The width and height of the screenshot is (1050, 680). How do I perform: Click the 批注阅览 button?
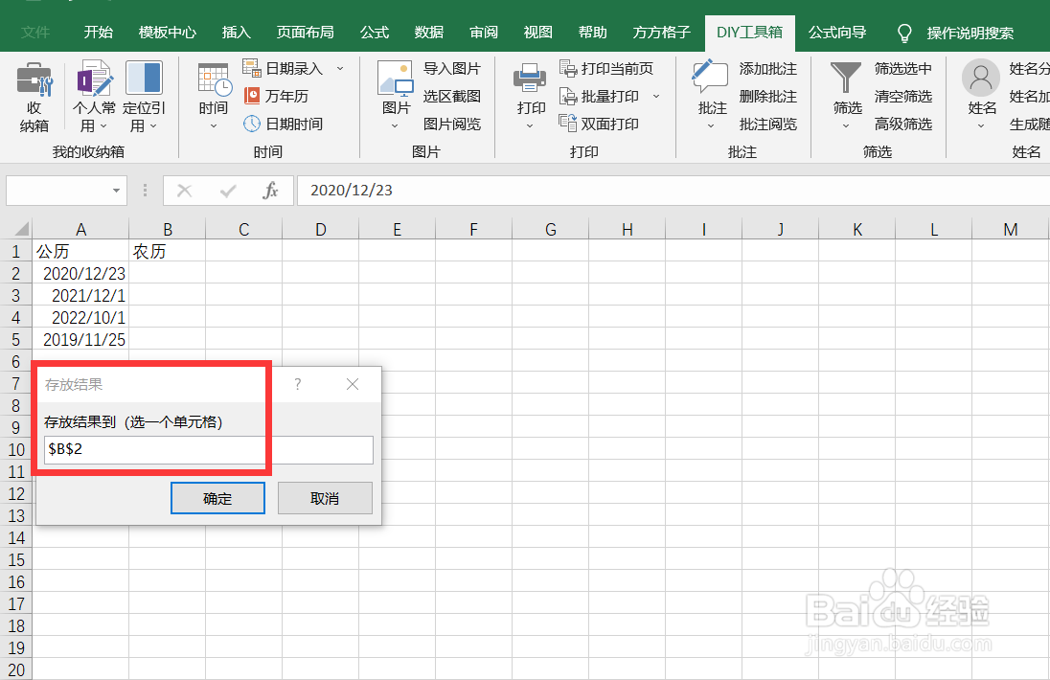pos(768,124)
